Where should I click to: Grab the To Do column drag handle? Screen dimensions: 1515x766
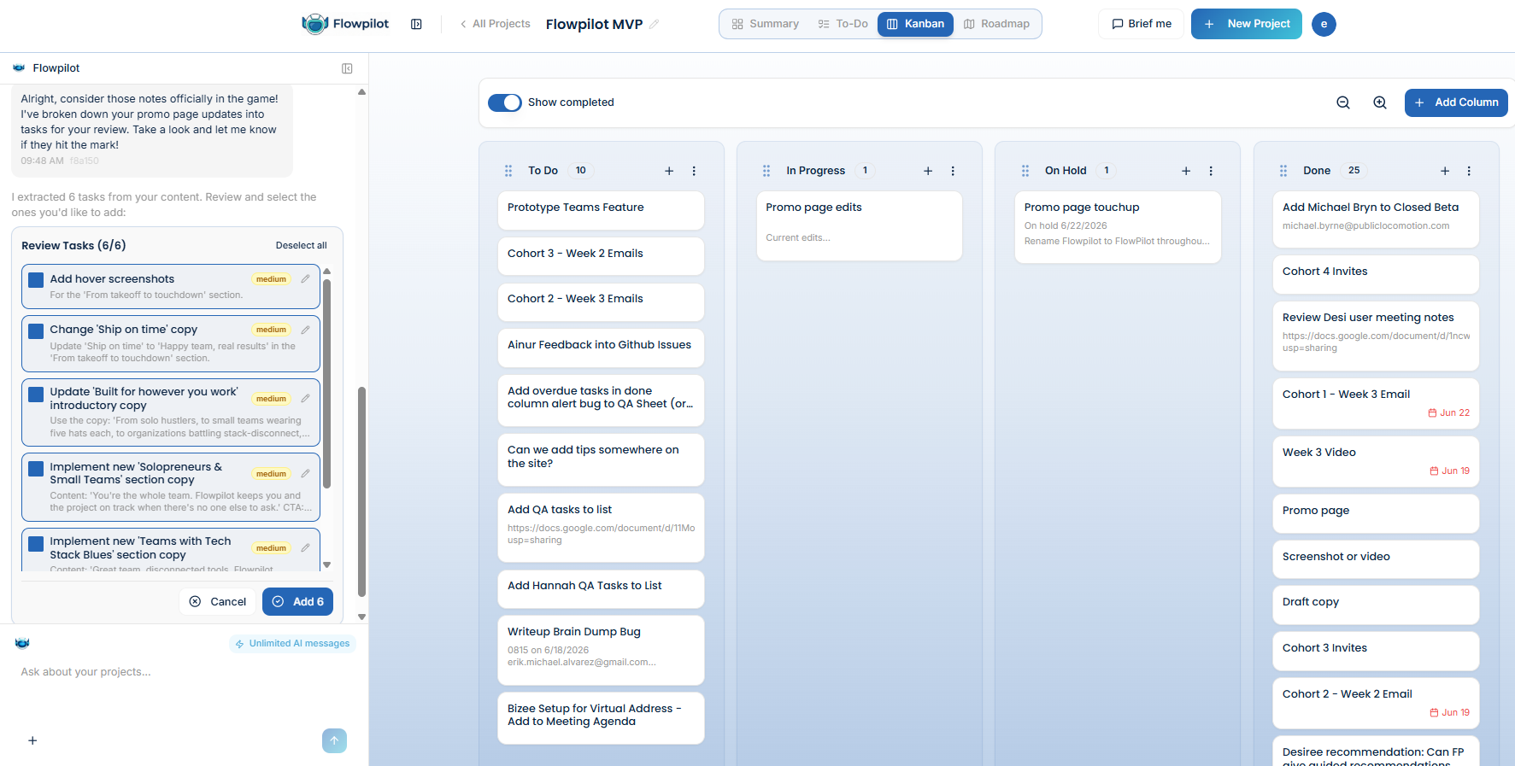tap(508, 171)
